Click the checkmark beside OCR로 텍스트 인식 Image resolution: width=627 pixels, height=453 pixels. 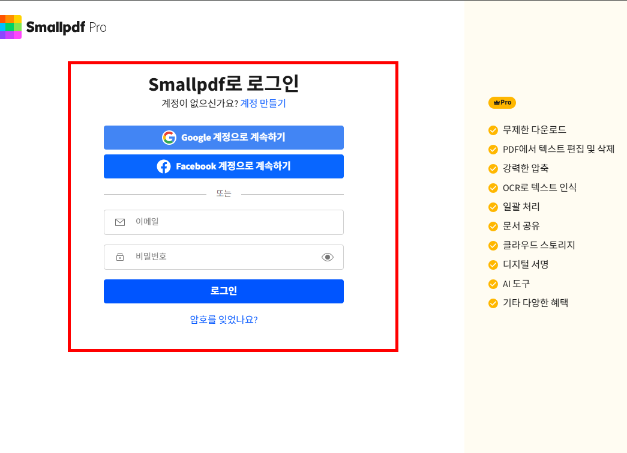pos(492,187)
